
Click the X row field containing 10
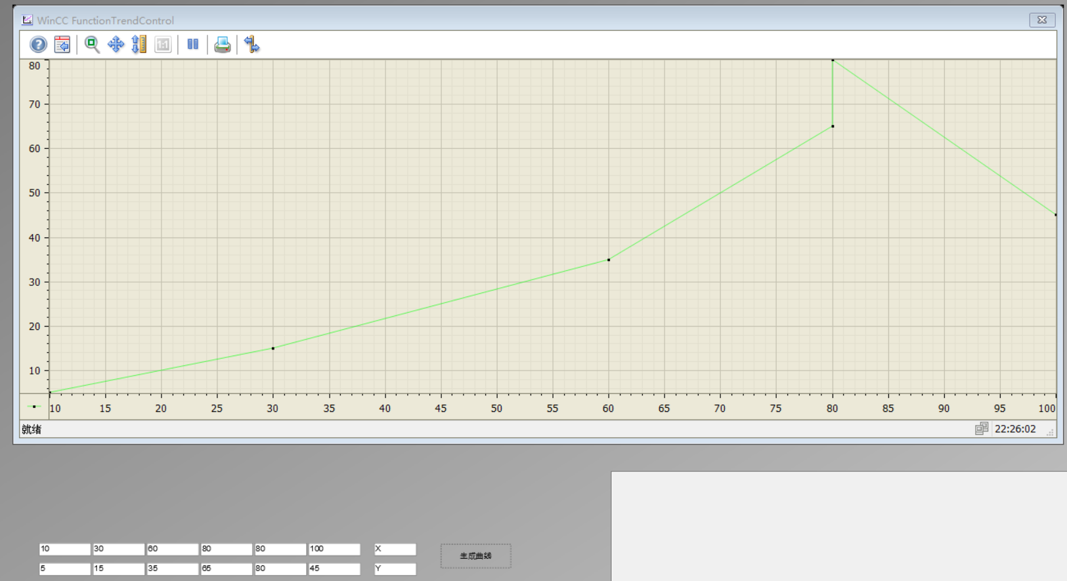click(64, 549)
